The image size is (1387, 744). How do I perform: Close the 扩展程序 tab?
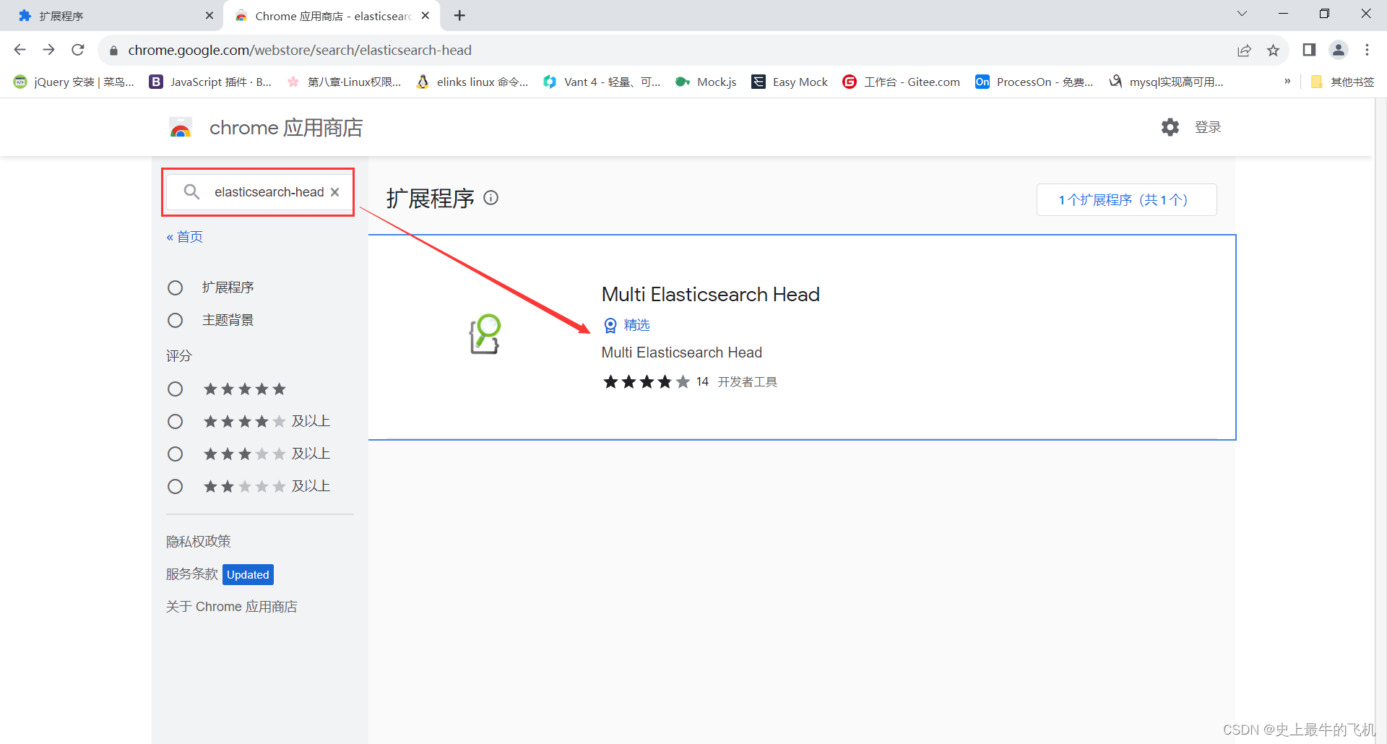(x=209, y=15)
